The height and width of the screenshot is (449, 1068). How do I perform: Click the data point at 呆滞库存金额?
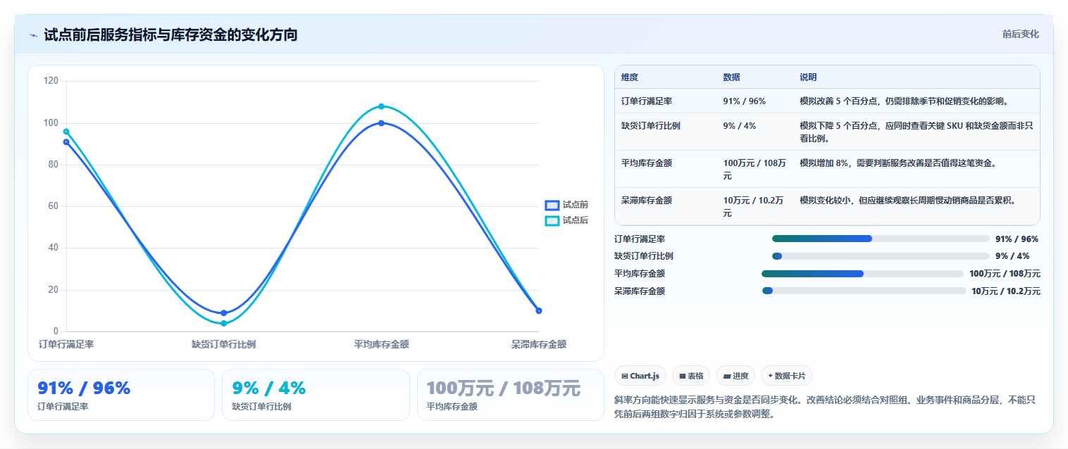539,310
